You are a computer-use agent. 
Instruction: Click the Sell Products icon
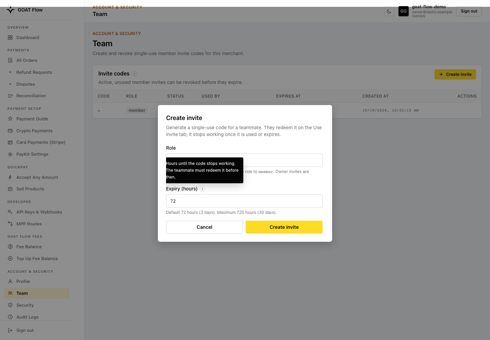[x=10, y=189]
